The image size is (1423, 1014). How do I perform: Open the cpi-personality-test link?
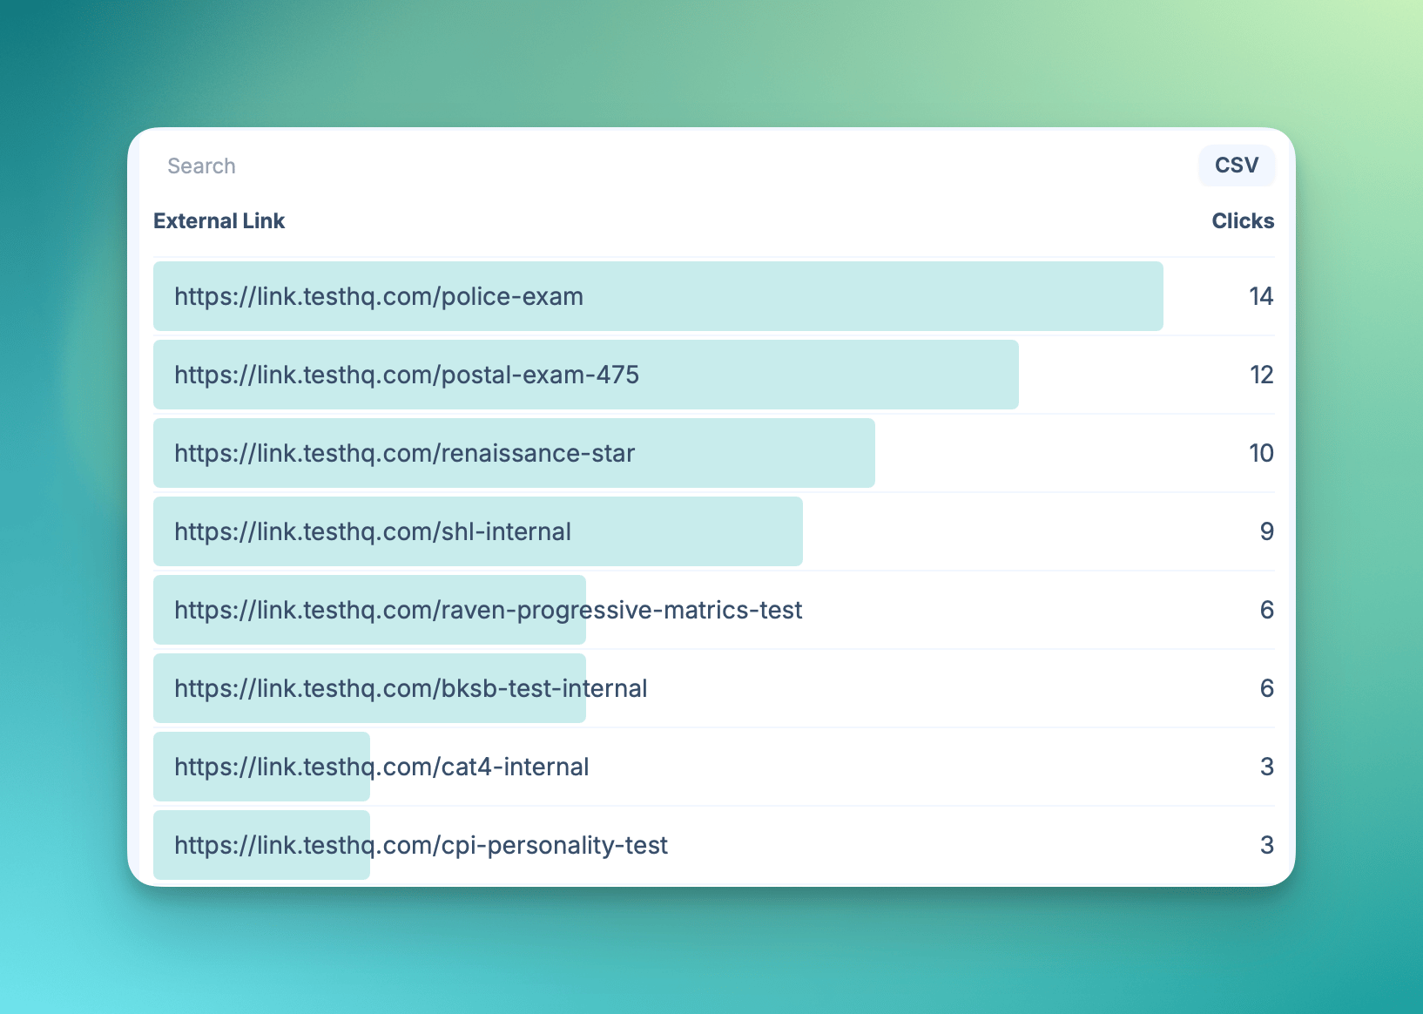[x=421, y=845]
